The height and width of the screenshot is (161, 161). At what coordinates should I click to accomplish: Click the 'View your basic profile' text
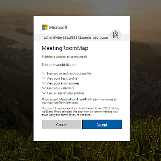click(62, 78)
